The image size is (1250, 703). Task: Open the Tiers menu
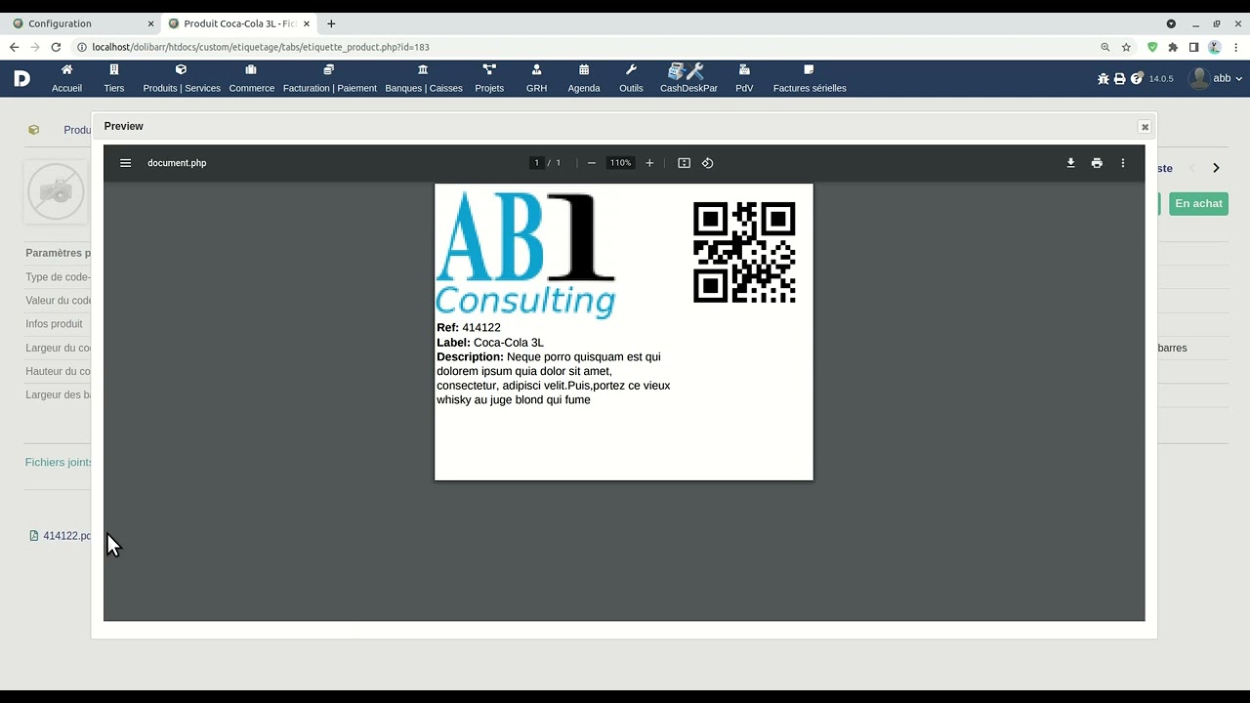[114, 79]
